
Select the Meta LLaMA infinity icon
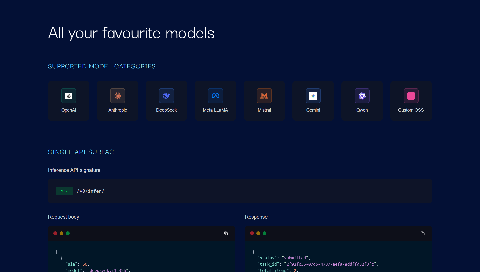coord(215,96)
